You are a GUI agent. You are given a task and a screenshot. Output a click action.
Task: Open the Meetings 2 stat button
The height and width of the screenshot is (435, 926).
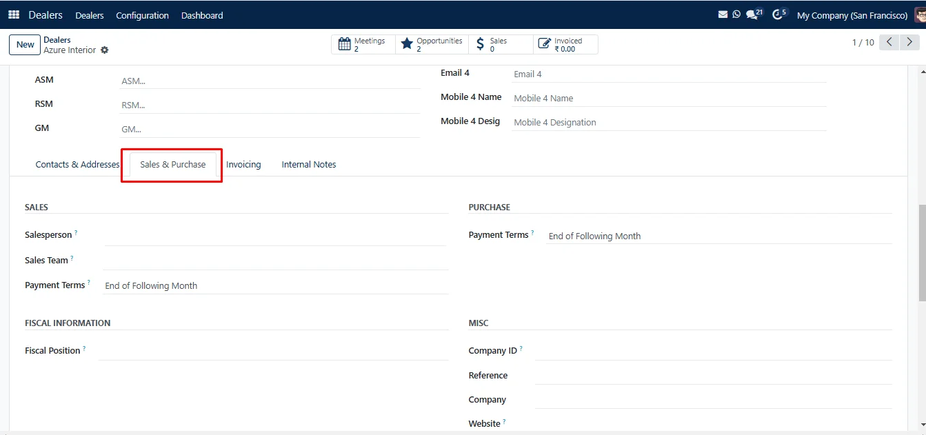coord(363,45)
